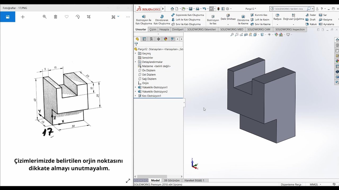
Task: Click the plus add-to icon in Photos
Action: click(x=23, y=17)
